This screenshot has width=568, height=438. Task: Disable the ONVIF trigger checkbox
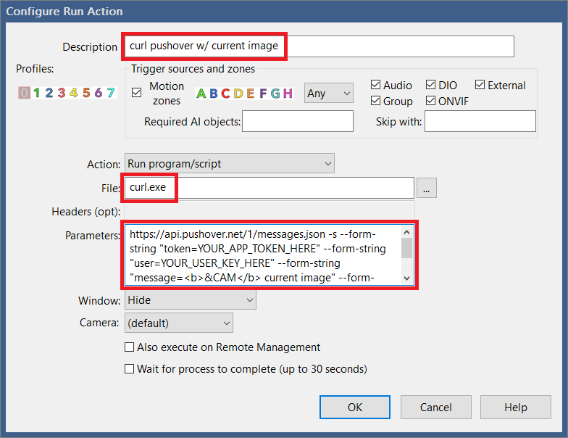point(431,102)
